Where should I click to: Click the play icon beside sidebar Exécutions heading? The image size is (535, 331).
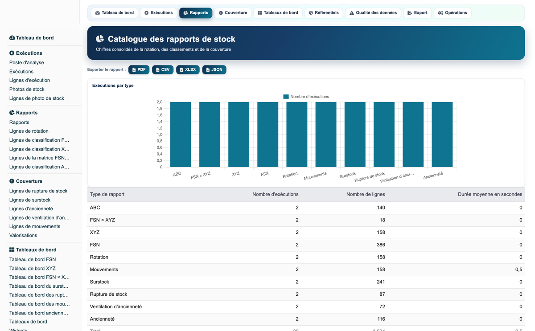(x=12, y=53)
